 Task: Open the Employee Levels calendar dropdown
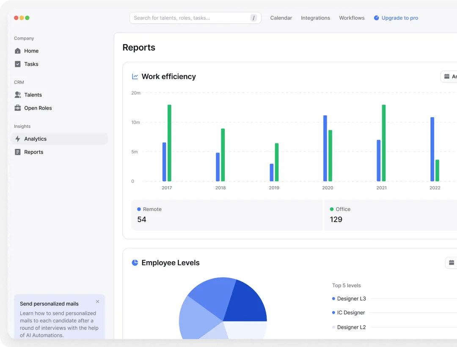pos(451,263)
